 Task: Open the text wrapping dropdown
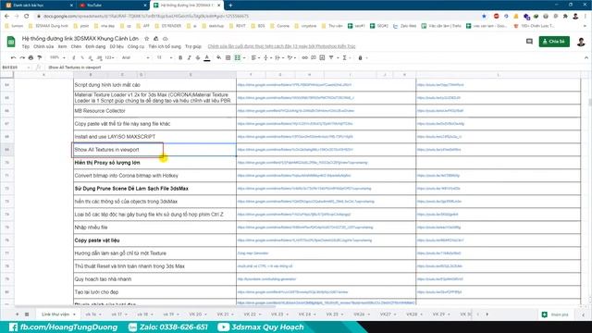pos(278,57)
